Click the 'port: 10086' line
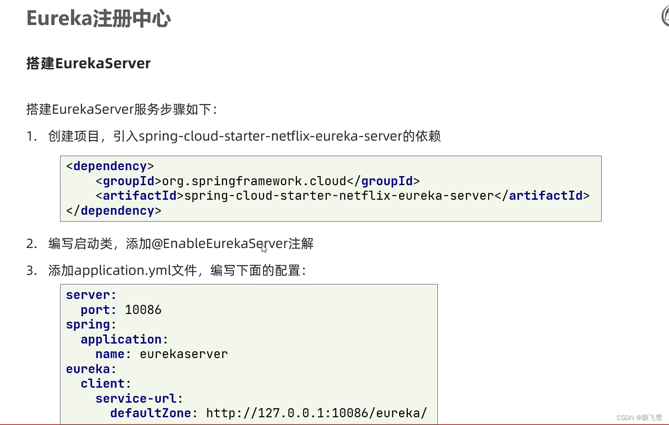Image resolution: width=669 pixels, height=425 pixels. (x=121, y=310)
